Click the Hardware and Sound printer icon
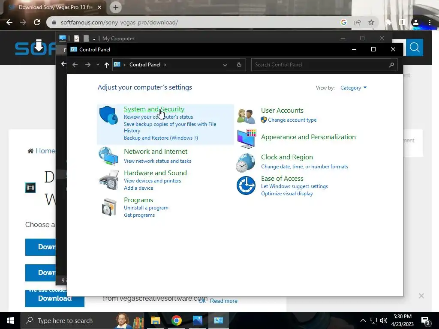The image size is (439, 329). point(108,180)
